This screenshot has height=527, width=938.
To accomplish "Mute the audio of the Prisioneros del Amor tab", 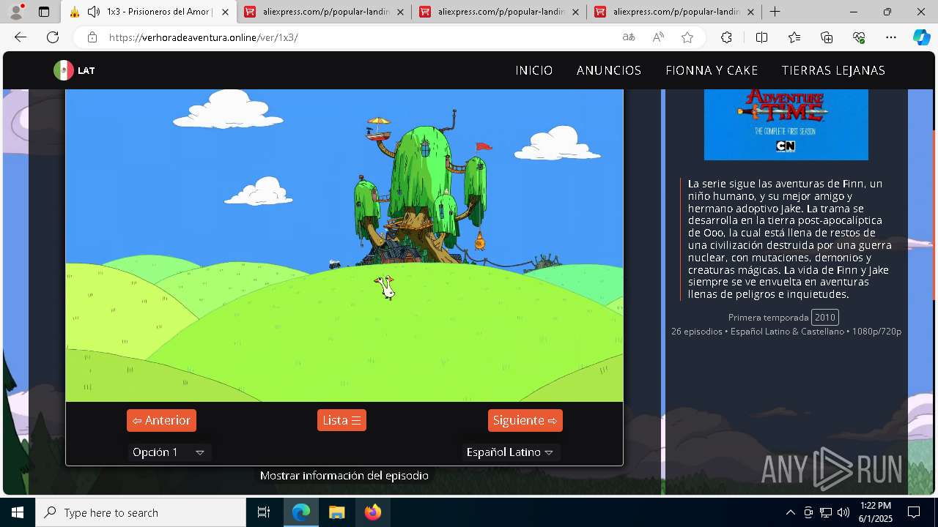I will 93,12.
